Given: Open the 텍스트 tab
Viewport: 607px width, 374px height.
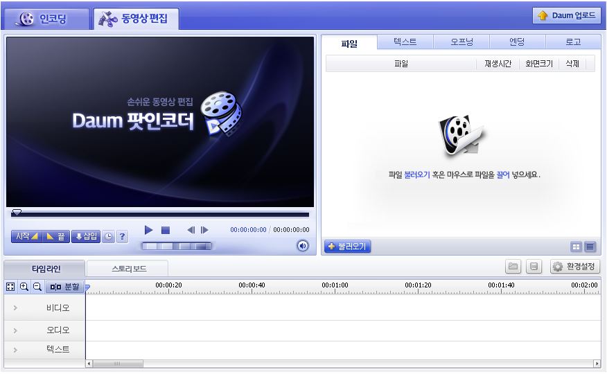Looking at the screenshot, I should 405,42.
